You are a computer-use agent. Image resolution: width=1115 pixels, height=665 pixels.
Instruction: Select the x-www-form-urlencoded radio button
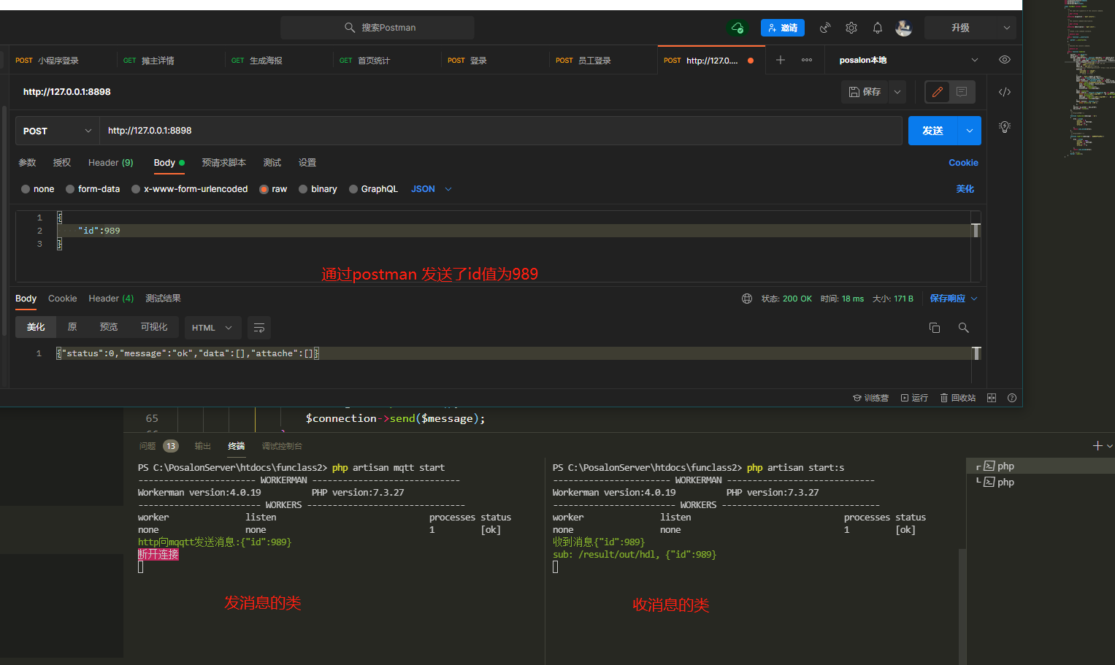pos(136,189)
